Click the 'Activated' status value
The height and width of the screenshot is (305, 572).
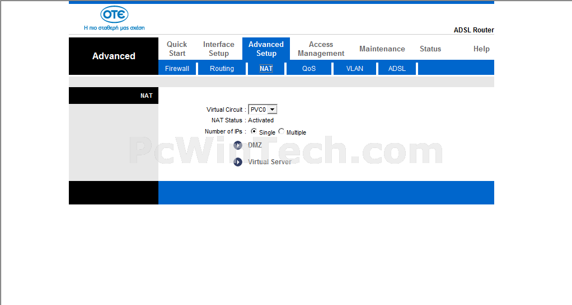click(x=261, y=120)
